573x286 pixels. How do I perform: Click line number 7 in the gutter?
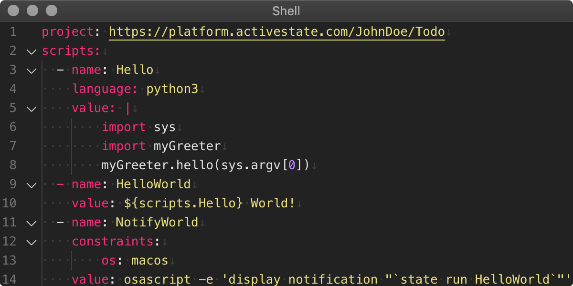click(x=12, y=146)
